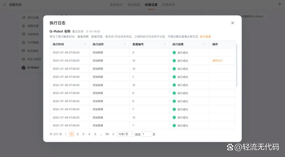Open 执行结果 column filter dropdown
This screenshot has height=157, width=285.
pos(204,44)
